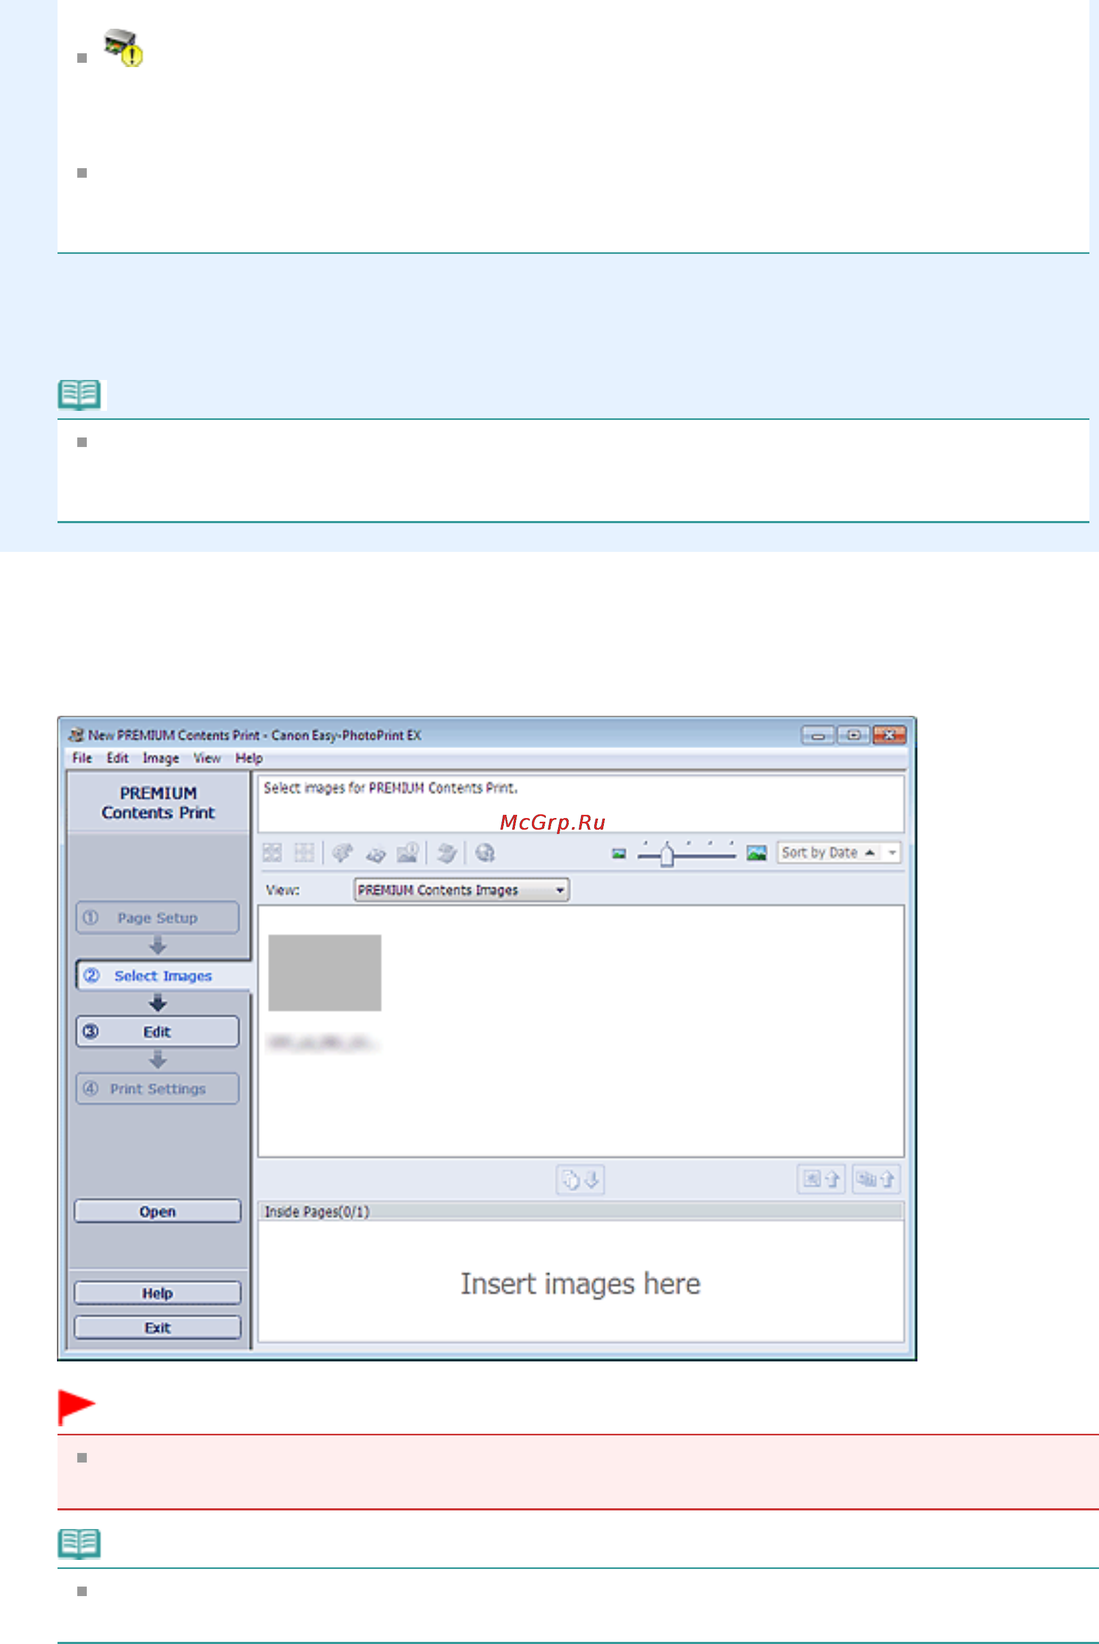Image resolution: width=1099 pixels, height=1644 pixels.
Task: Click the red Important flag icon
Action: [76, 1407]
